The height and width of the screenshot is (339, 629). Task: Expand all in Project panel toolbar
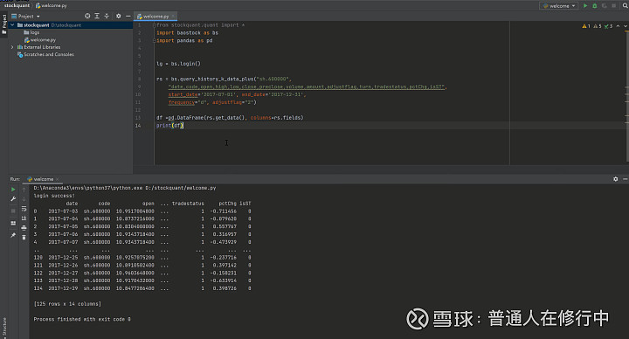tap(97, 16)
